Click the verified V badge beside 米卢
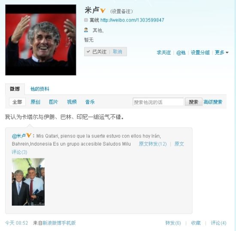 103,11
